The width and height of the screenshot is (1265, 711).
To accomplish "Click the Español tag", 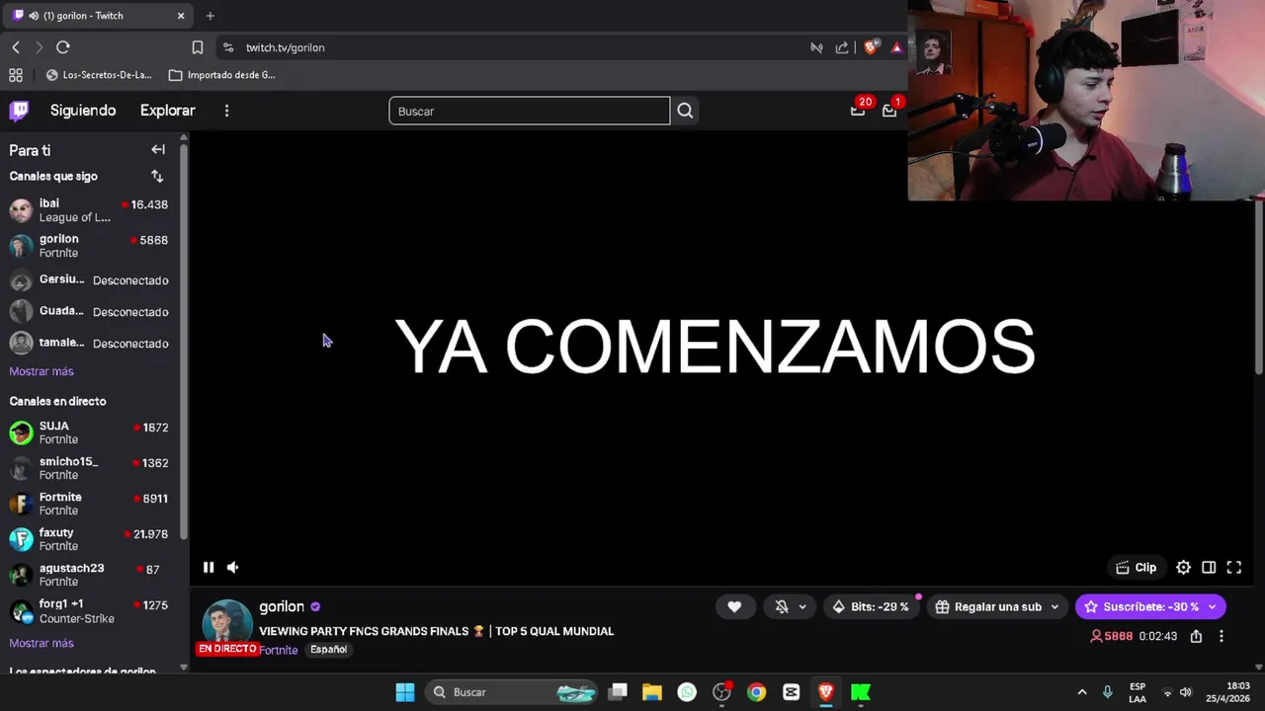I will click(328, 650).
